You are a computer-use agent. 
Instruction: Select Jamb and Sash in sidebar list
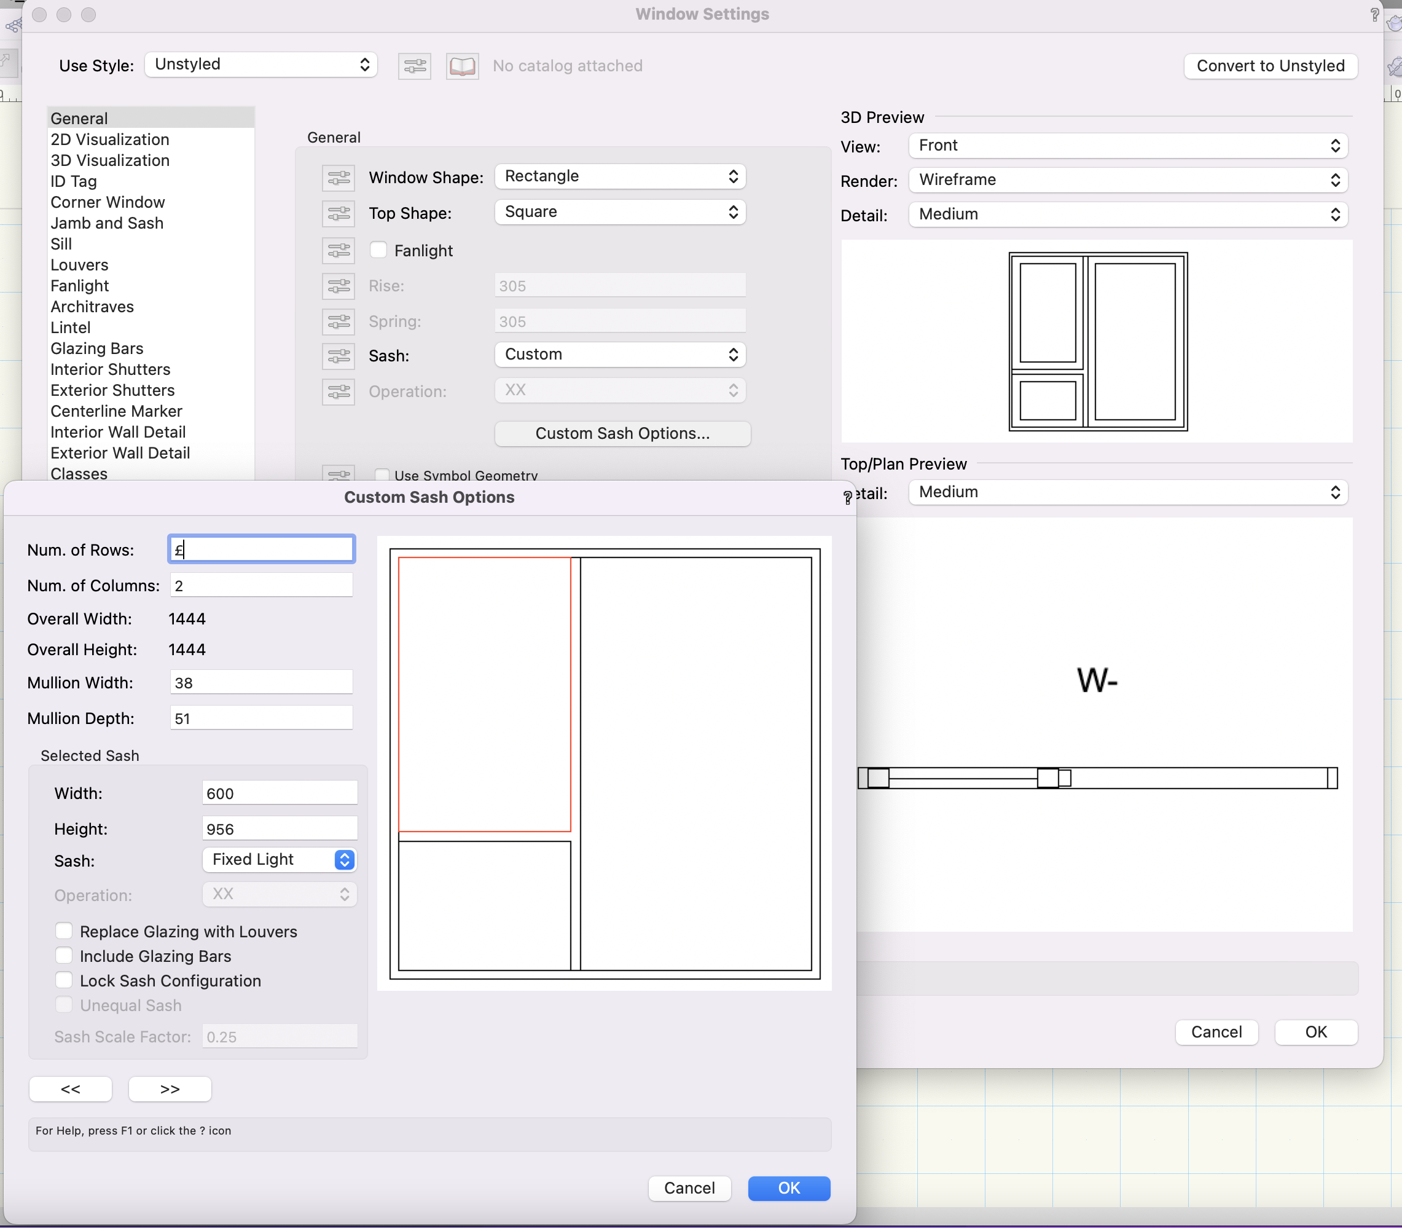click(107, 223)
